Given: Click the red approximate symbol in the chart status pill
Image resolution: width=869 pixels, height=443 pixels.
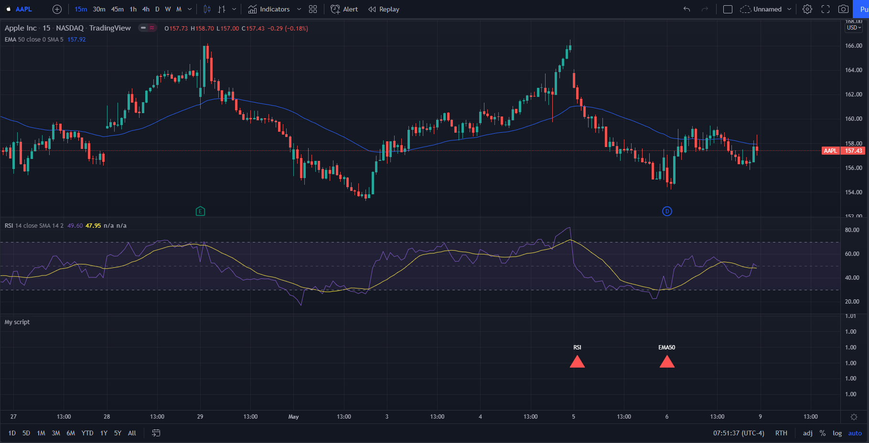Looking at the screenshot, I should [x=152, y=28].
